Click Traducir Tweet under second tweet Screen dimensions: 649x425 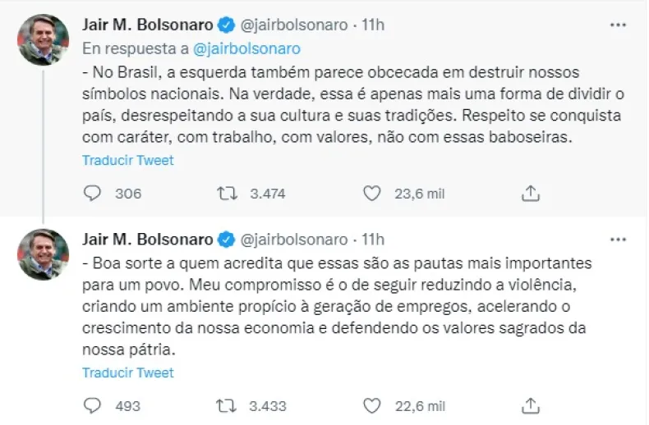click(128, 372)
